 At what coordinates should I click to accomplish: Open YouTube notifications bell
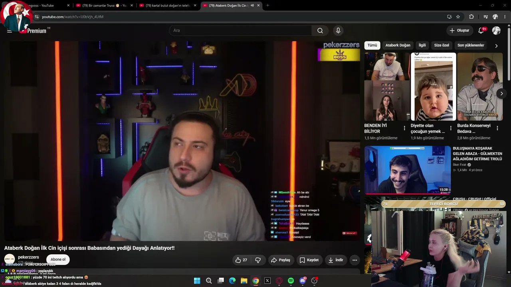coord(481,31)
